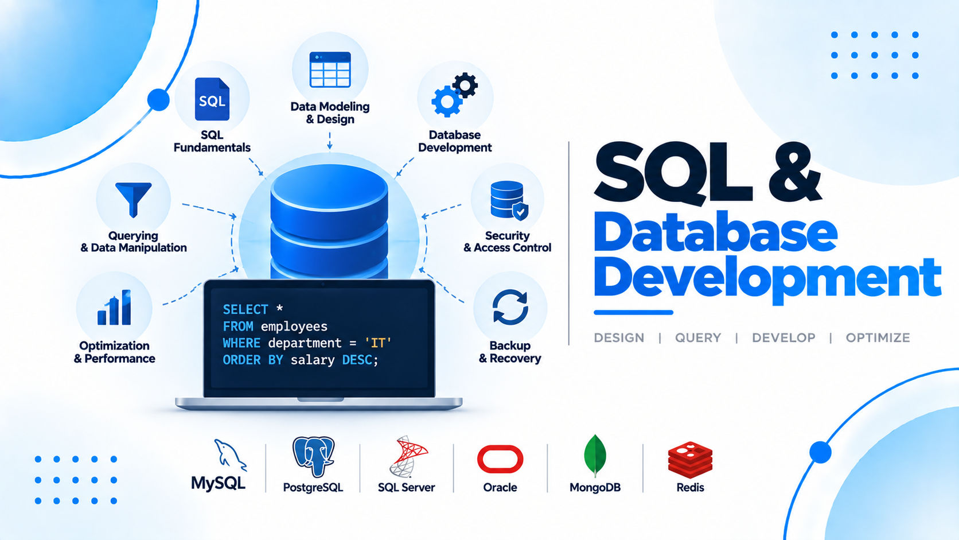Click the 'FROM employees' code line
Screen dimensions: 959x540
275,327
